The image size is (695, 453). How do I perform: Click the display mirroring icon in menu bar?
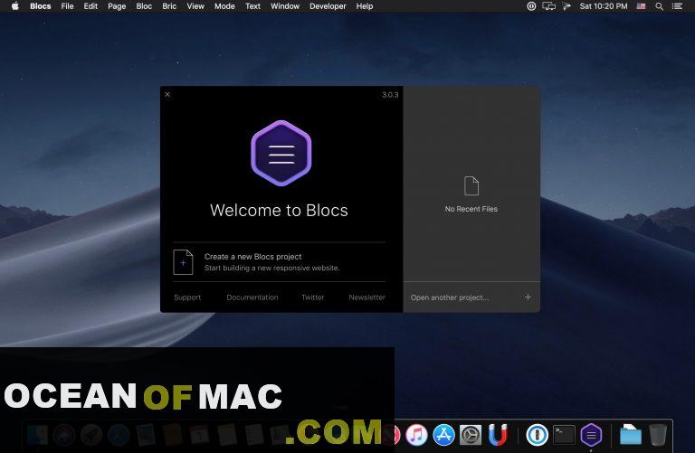[x=548, y=6]
